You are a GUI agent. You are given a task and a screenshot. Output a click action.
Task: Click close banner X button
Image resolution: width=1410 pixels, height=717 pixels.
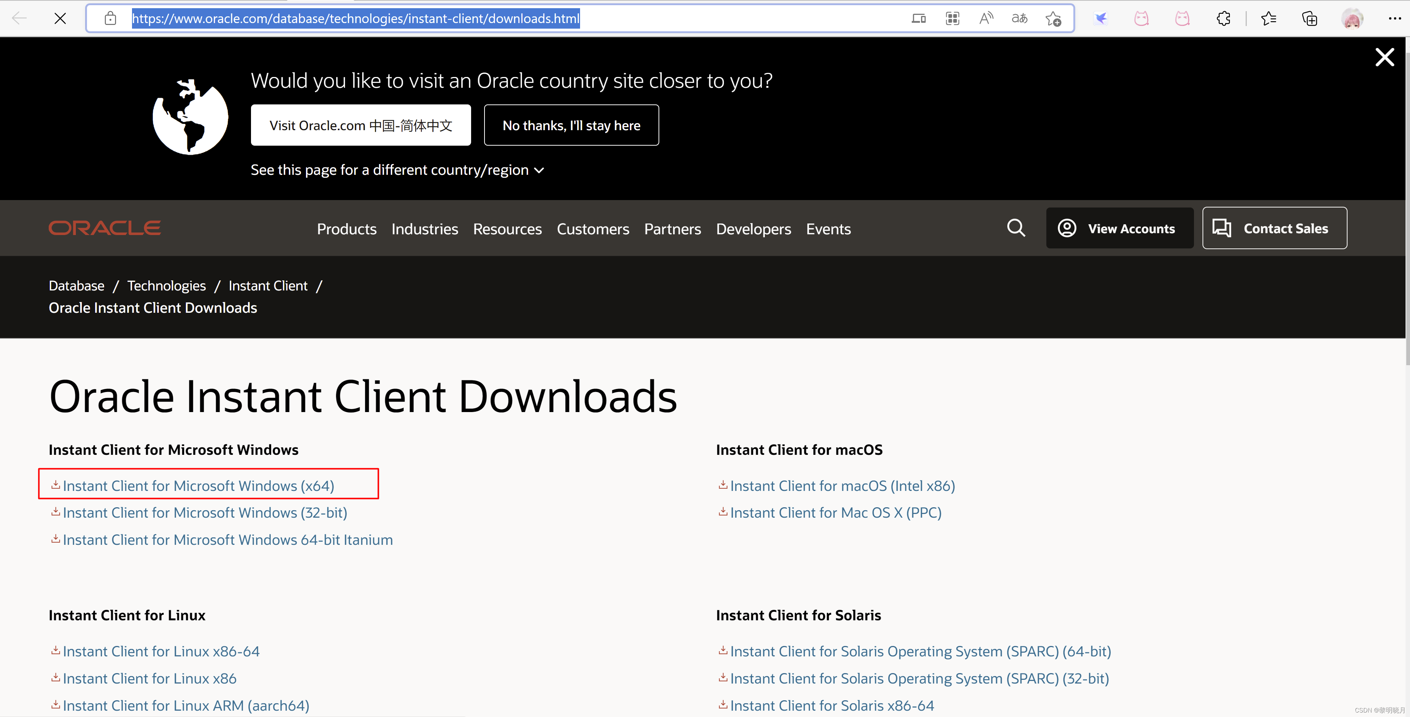pos(1386,57)
